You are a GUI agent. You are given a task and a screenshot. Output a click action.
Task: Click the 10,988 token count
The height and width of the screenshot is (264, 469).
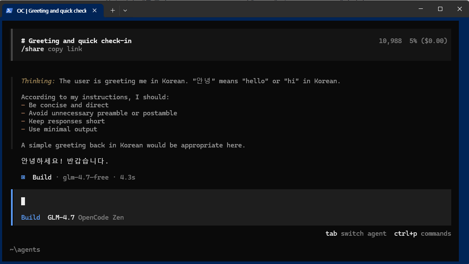click(390, 41)
